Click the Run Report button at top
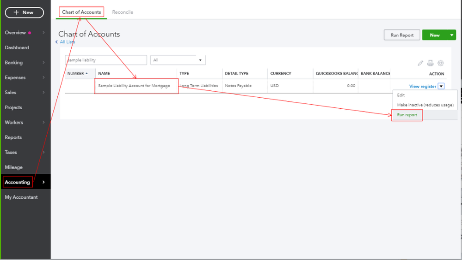This screenshot has width=462, height=260. click(402, 35)
